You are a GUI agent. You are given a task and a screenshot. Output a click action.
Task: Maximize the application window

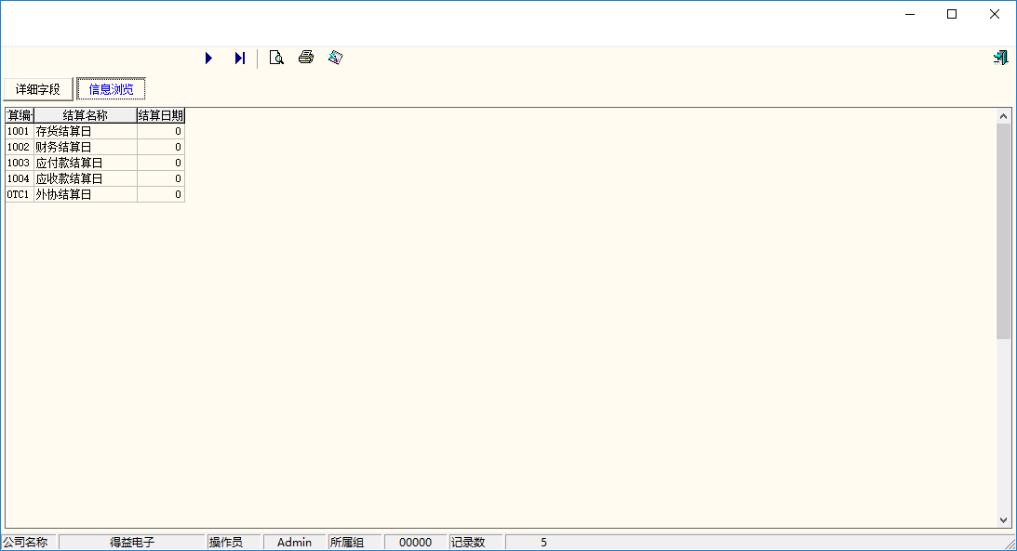coord(952,14)
